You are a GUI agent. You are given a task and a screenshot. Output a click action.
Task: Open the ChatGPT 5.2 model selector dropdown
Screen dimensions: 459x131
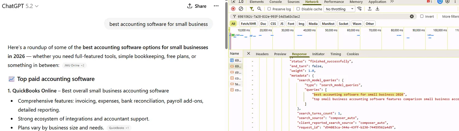coord(20,6)
